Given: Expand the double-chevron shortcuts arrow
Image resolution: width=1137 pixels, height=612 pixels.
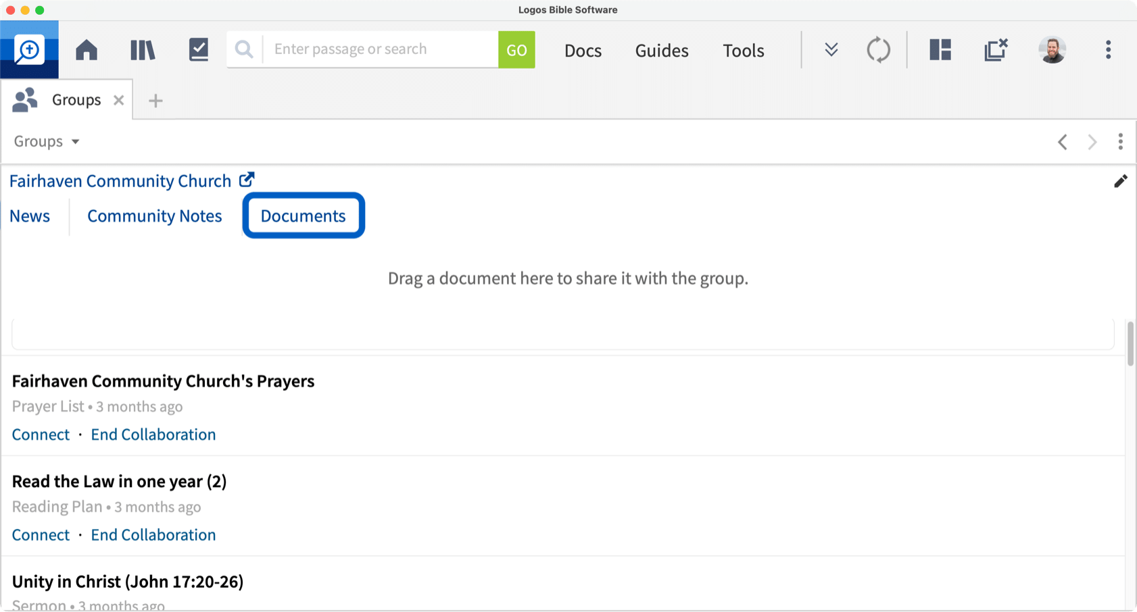Looking at the screenshot, I should (x=831, y=49).
